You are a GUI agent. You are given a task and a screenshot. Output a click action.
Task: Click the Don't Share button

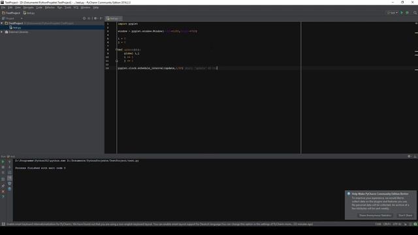[x=405, y=215]
